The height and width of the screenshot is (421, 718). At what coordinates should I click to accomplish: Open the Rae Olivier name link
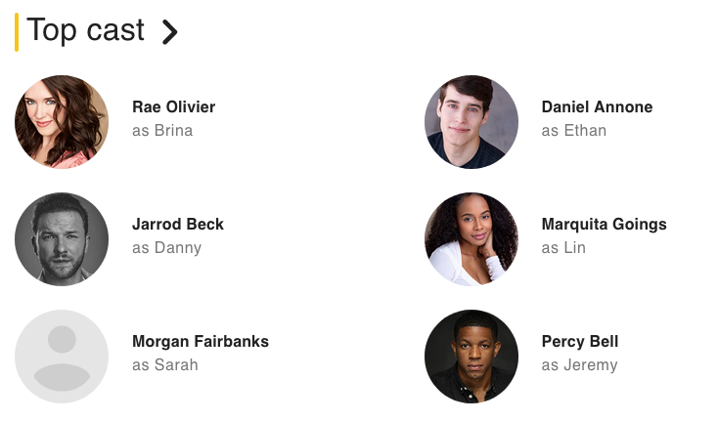(173, 107)
